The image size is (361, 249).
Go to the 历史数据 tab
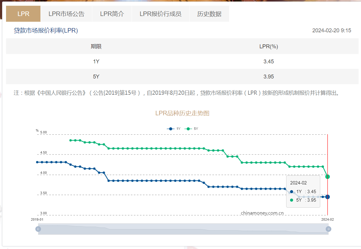coord(209,14)
